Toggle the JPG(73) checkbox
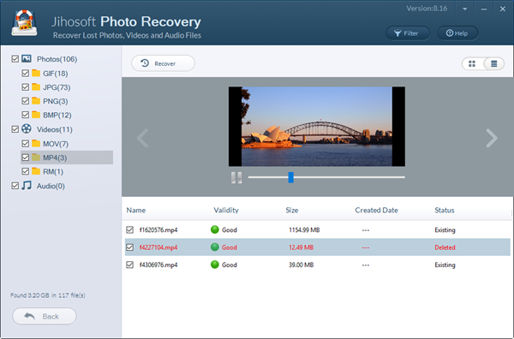This screenshot has height=339, width=514. pyautogui.click(x=25, y=87)
